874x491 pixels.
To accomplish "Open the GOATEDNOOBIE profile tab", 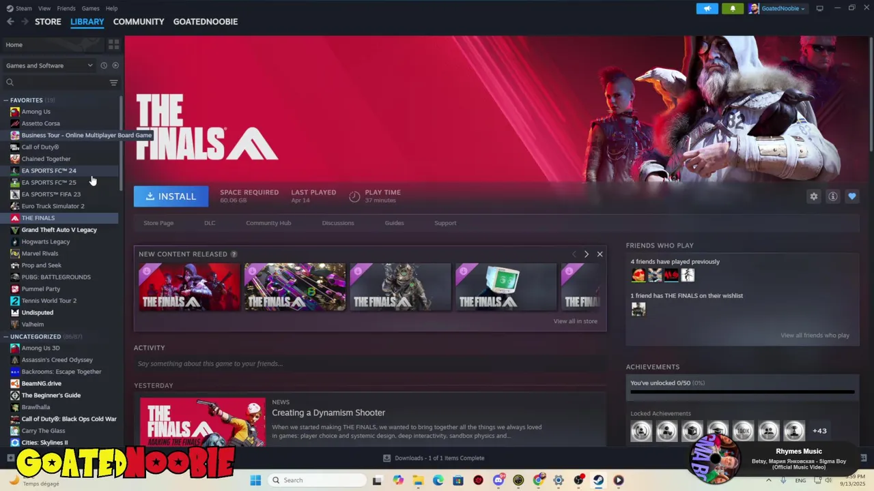I will (x=206, y=22).
